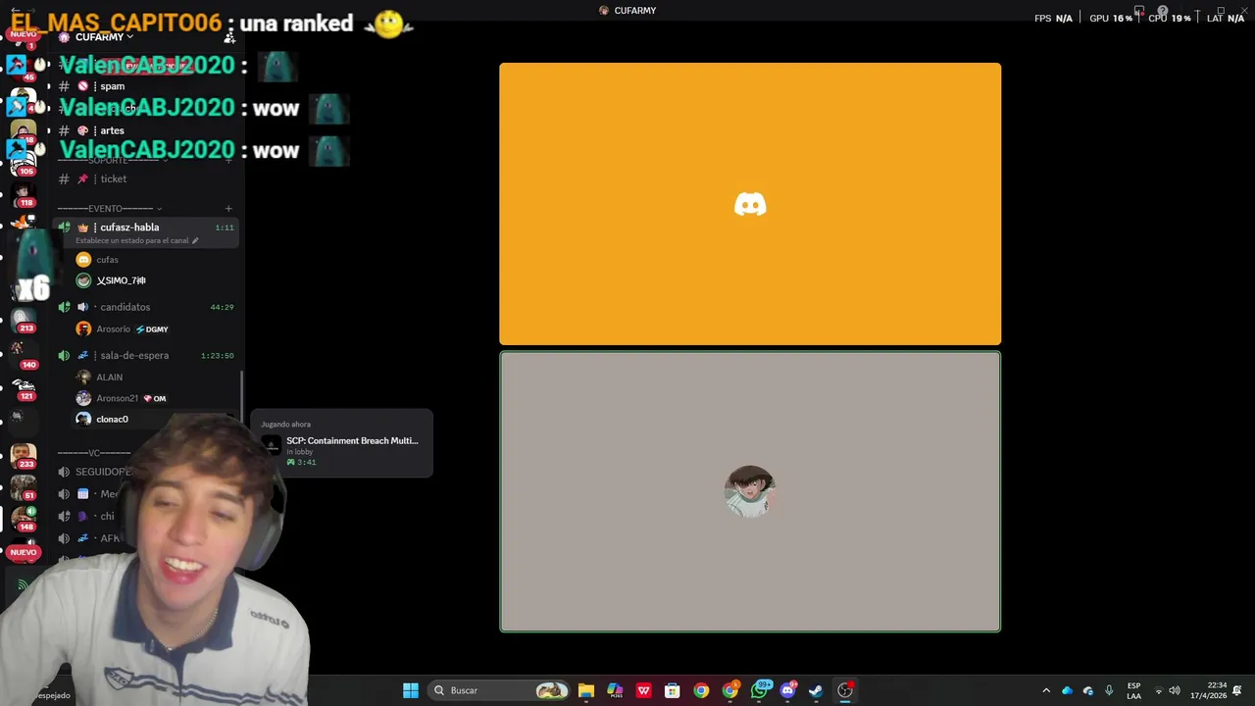Open the ticket channel
This screenshot has width=1255, height=706.
113,178
